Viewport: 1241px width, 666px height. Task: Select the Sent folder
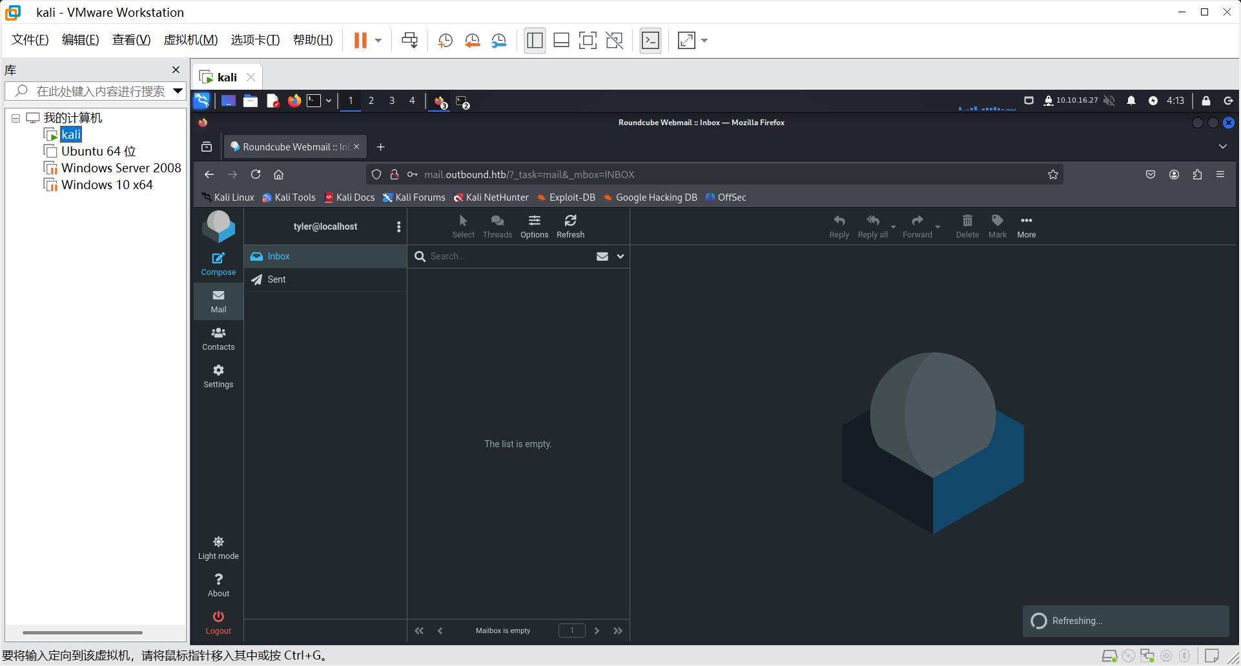coord(325,279)
